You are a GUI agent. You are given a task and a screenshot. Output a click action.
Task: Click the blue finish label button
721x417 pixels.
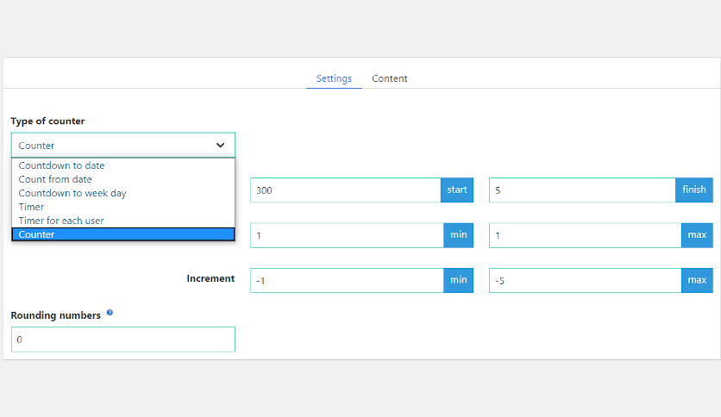(x=694, y=190)
